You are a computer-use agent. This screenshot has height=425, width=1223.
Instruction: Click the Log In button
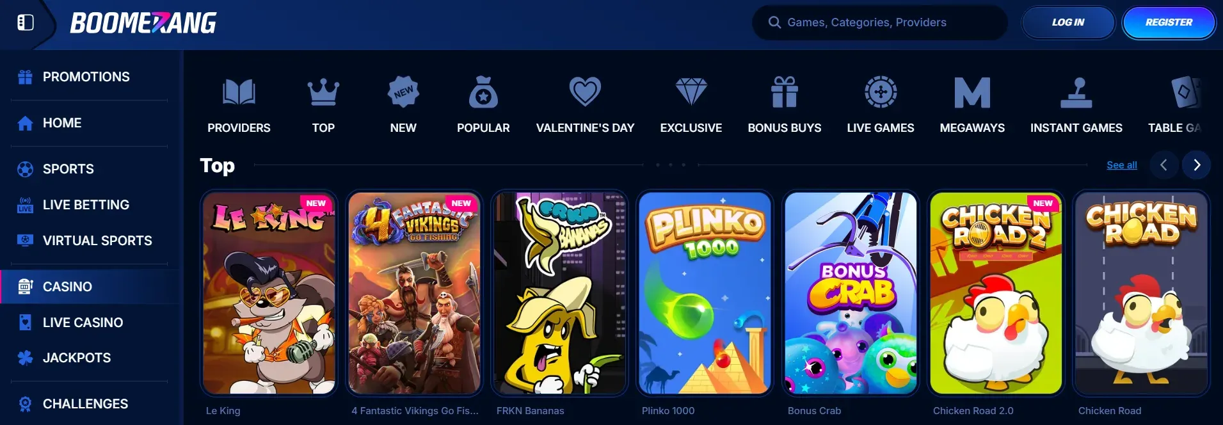1068,22
